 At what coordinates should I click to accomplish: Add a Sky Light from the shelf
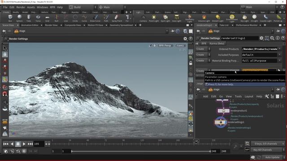click(244, 18)
